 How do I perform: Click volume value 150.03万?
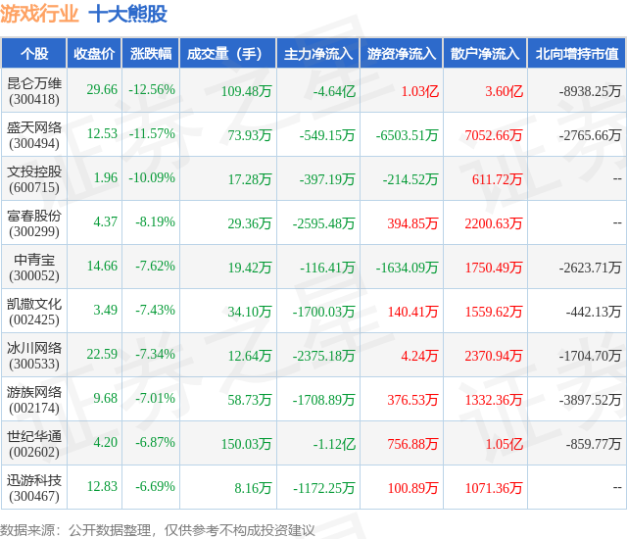(x=246, y=444)
